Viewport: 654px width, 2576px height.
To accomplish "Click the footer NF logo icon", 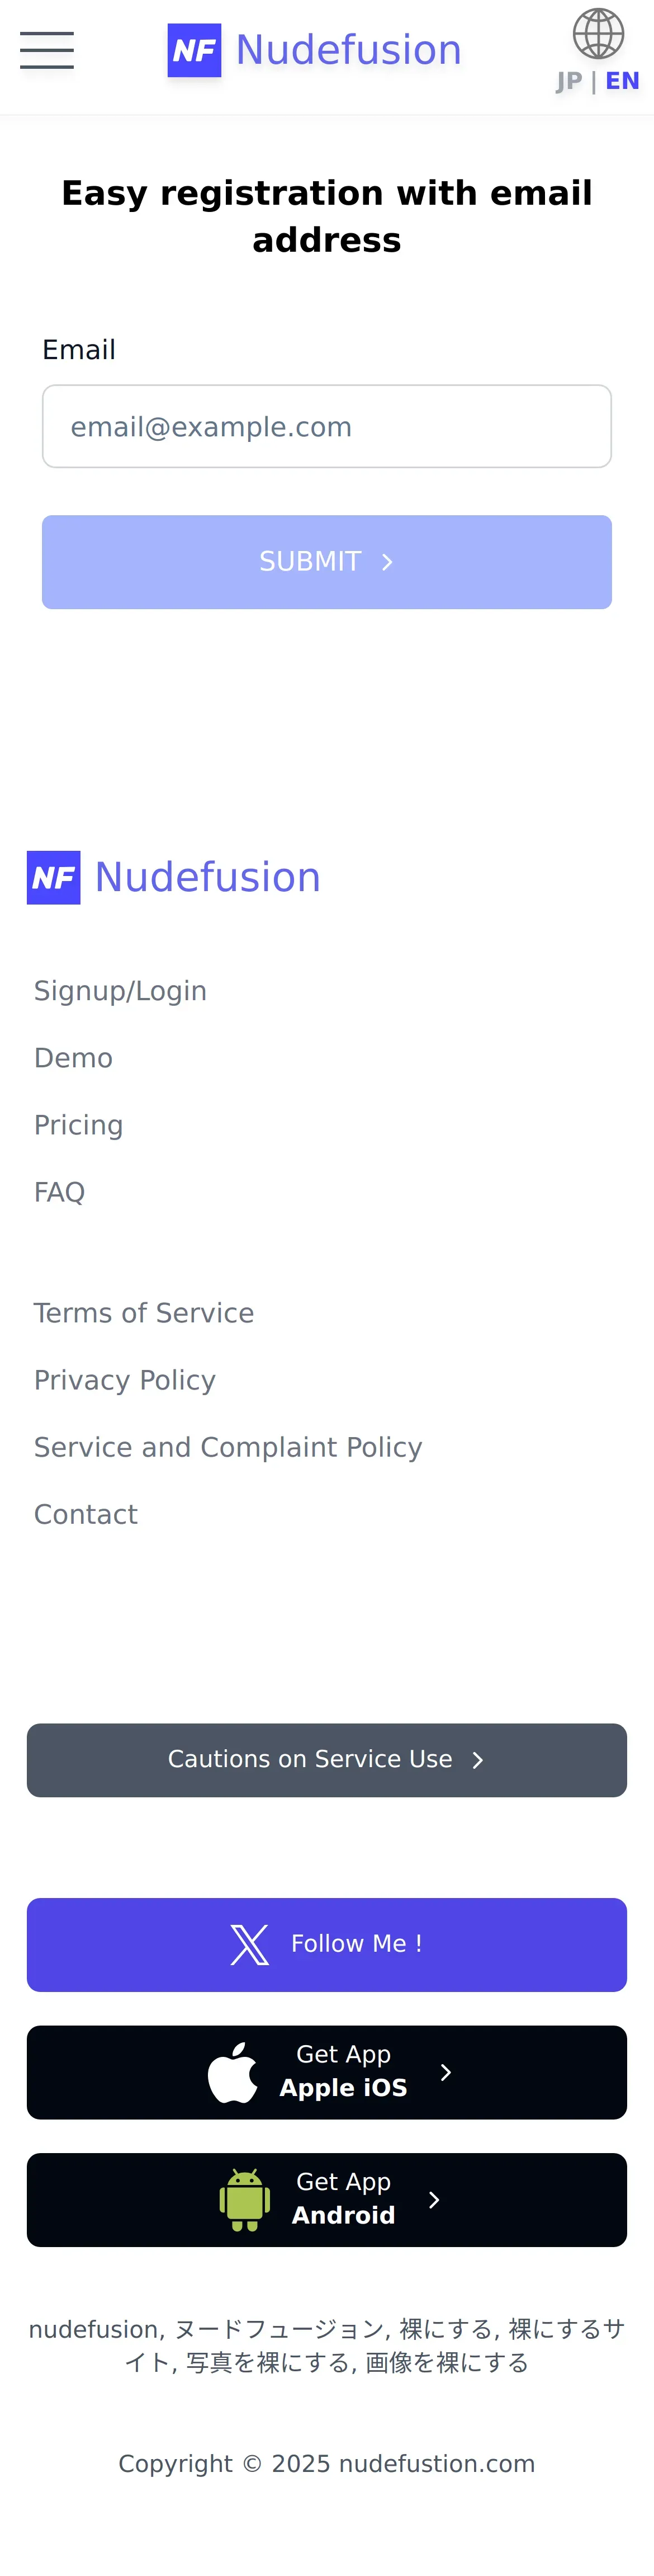I will coord(54,877).
